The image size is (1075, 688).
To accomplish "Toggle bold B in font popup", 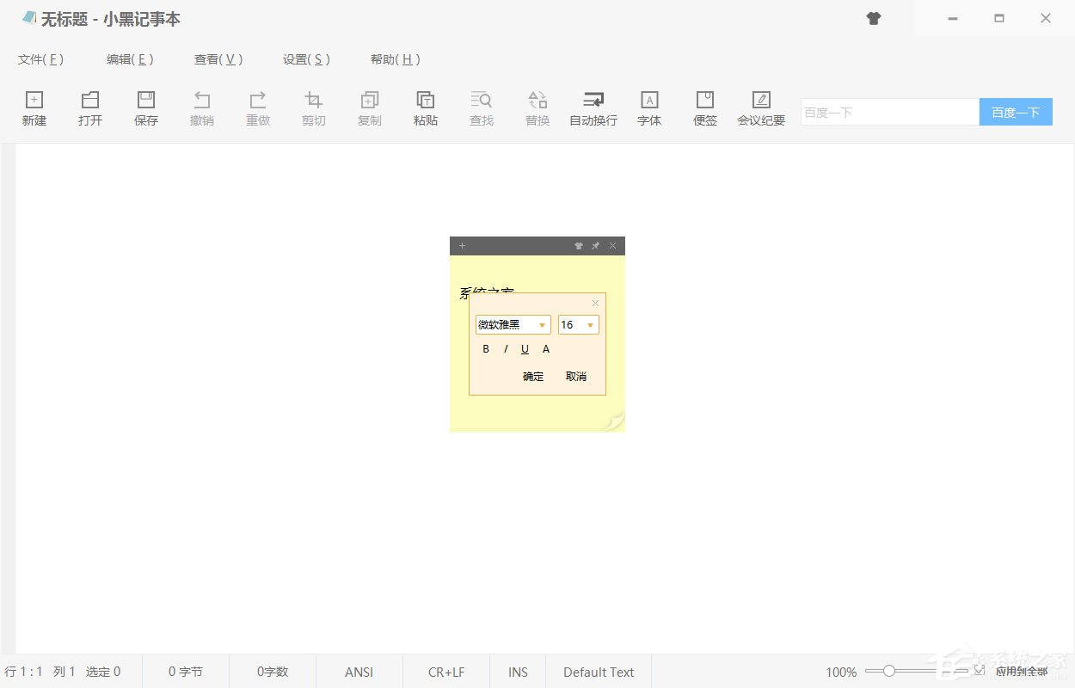I will (x=486, y=349).
